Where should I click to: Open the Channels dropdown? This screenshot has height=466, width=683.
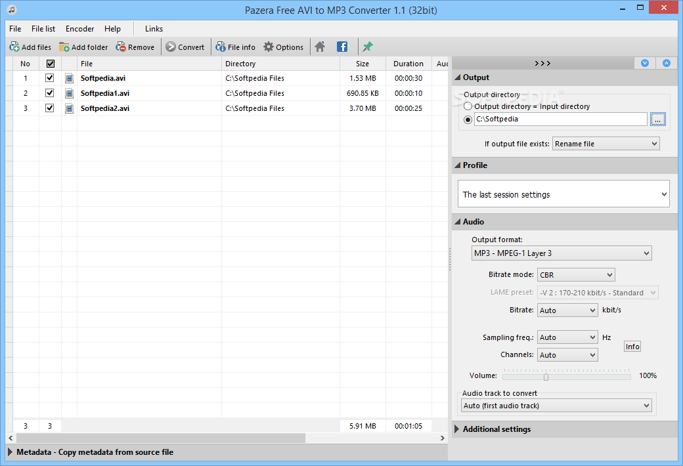point(567,355)
